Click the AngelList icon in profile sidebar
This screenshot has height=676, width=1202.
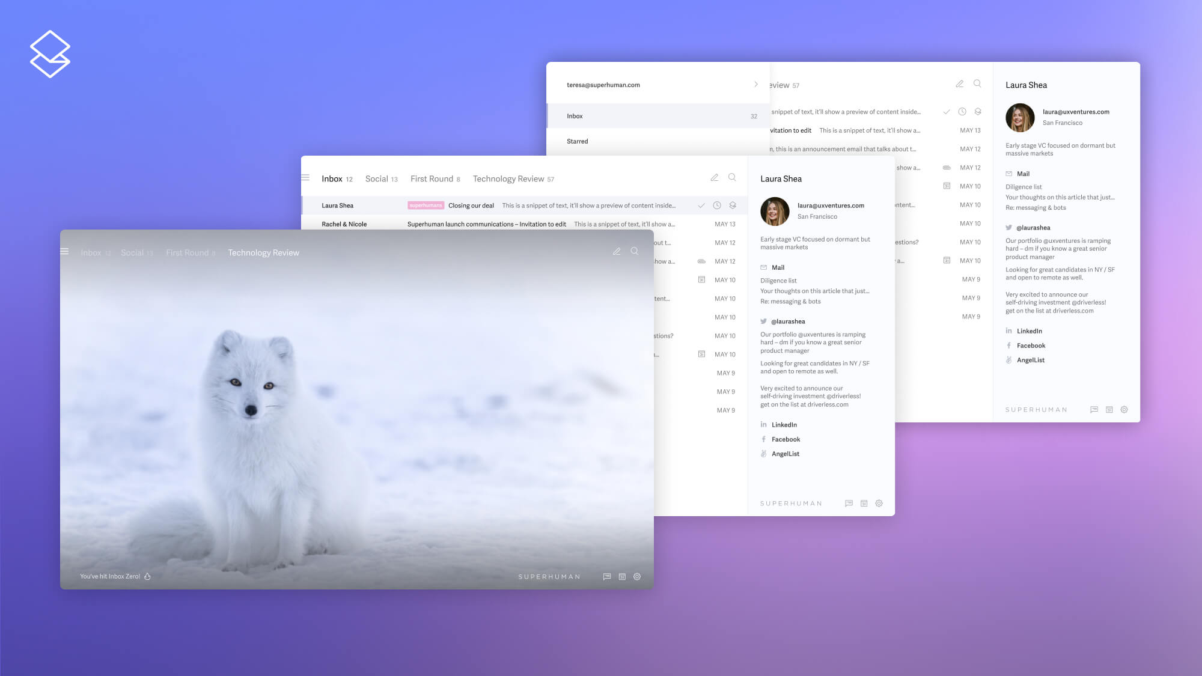point(763,454)
